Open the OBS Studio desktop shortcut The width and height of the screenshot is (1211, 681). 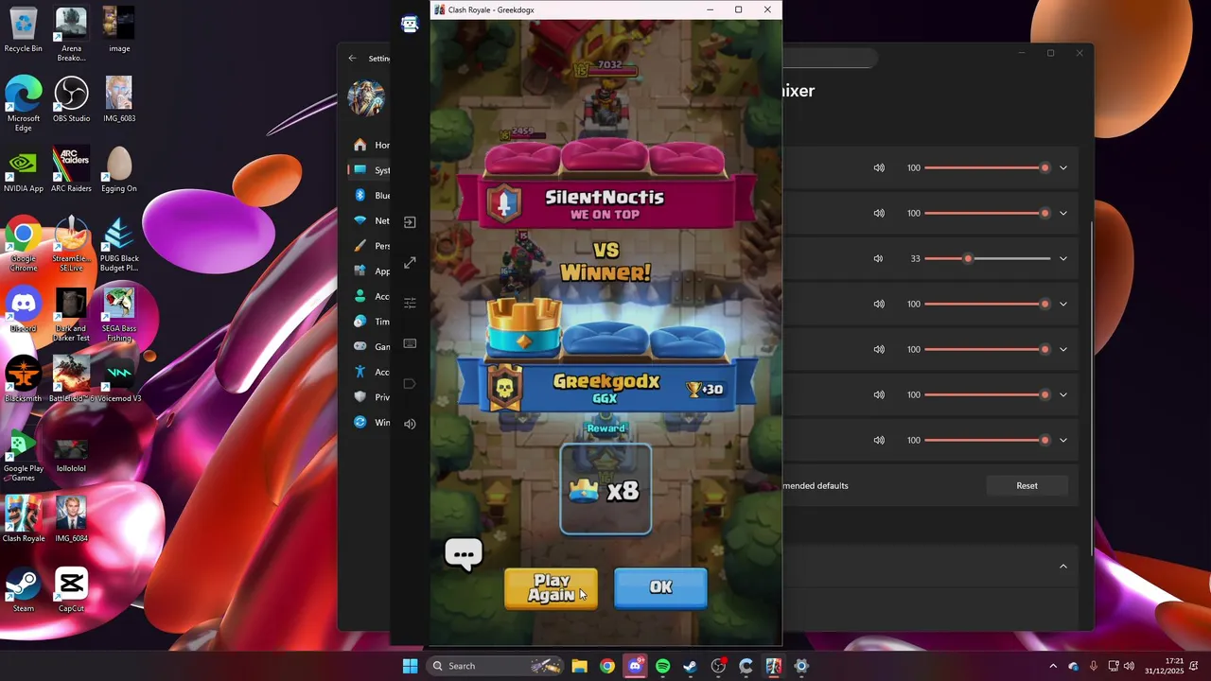tap(71, 99)
